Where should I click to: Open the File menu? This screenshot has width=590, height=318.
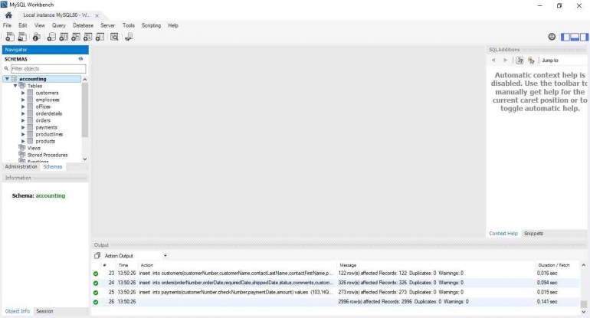click(x=7, y=25)
